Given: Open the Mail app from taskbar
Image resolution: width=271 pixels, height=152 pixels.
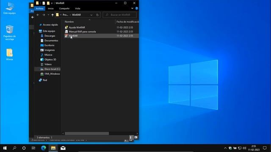Looking at the screenshot, I should (63, 148).
